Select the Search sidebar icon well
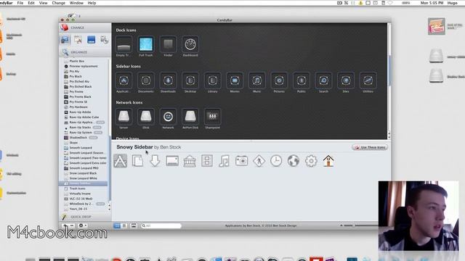The image size is (465, 261). (323, 80)
